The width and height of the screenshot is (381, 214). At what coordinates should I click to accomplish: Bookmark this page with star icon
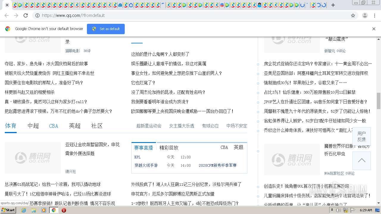pyautogui.click(x=353, y=15)
